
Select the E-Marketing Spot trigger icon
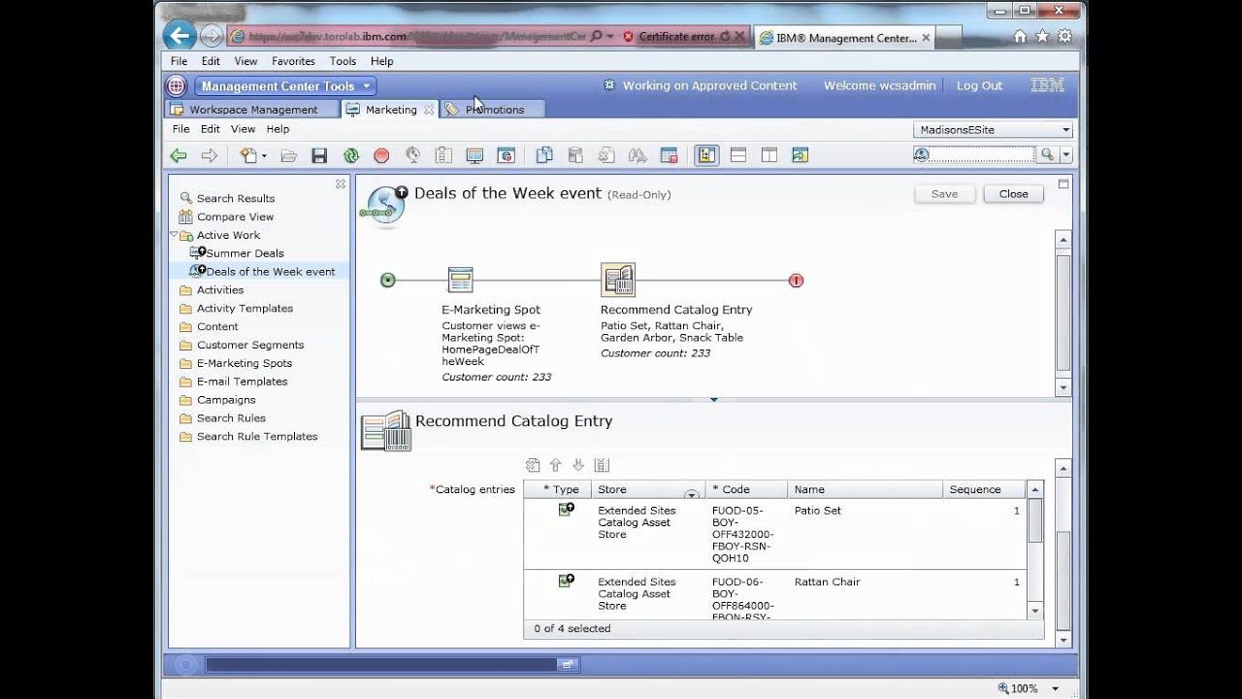460,280
